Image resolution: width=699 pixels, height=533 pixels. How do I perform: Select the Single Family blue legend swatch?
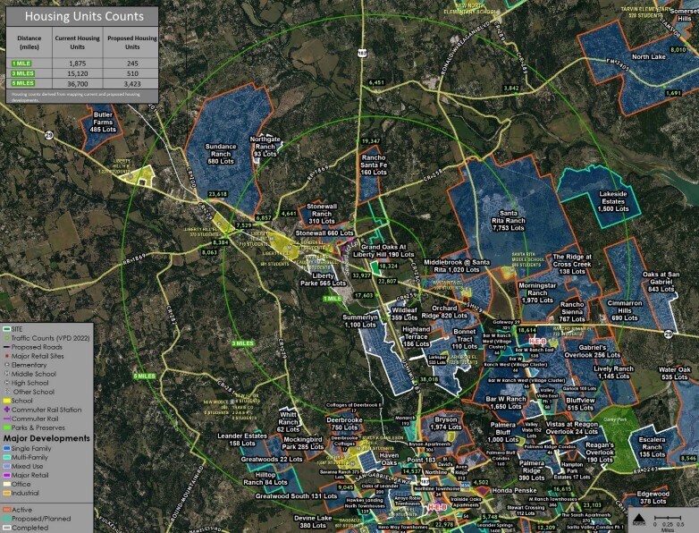pyautogui.click(x=7, y=448)
